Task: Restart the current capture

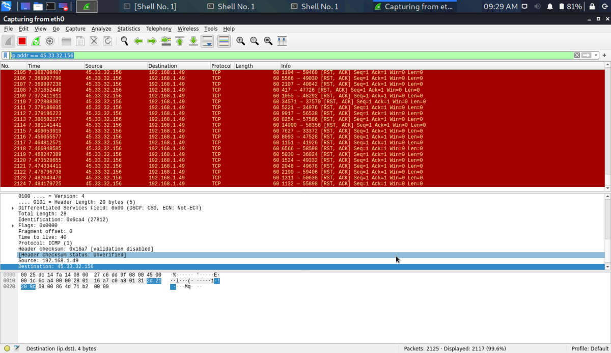Action: point(36,41)
